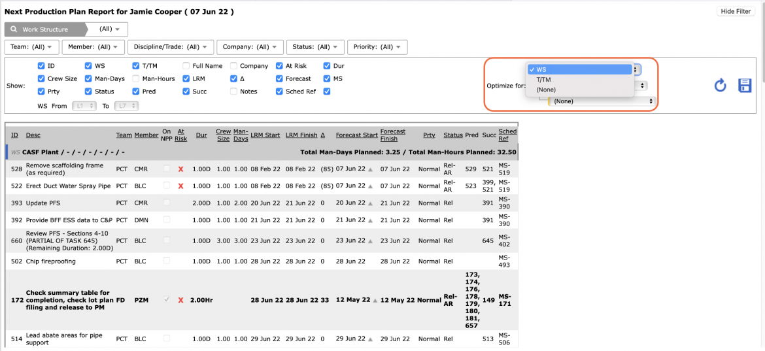Click forecast start triangle for task 522
765x351 pixels.
tap(370, 187)
